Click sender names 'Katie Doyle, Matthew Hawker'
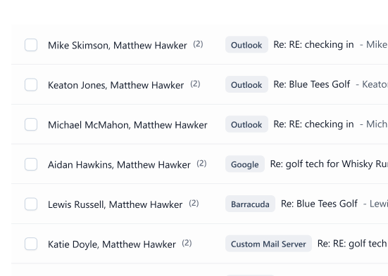 point(112,244)
